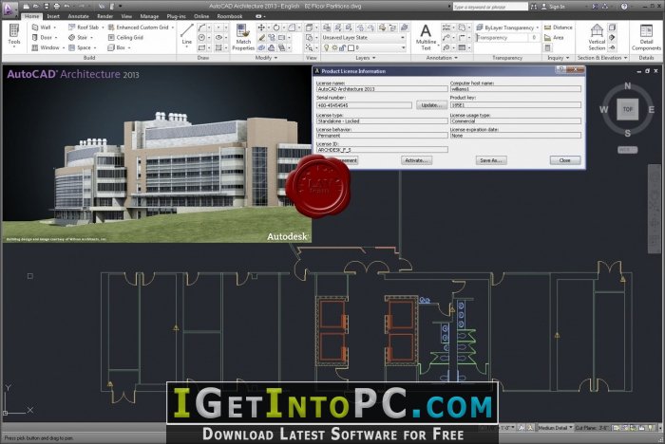The height and width of the screenshot is (444, 665).
Task: Click the Ceiling Grid tool
Action: tap(129, 37)
